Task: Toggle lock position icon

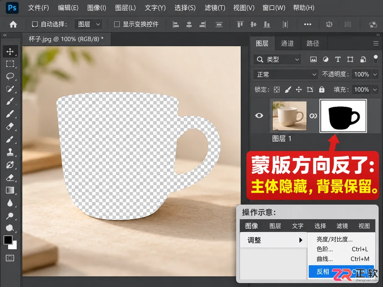Action: click(x=299, y=90)
